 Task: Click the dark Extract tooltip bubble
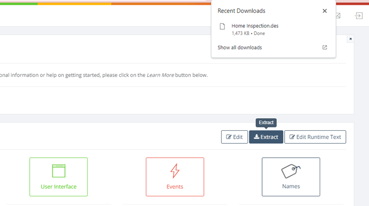266,123
